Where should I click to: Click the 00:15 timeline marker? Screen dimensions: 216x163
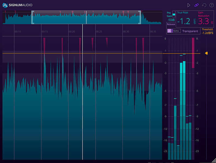pyautogui.click(x=45, y=32)
